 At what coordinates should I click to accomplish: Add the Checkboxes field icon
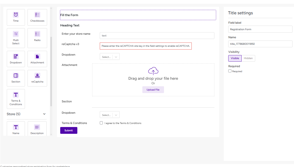(37, 15)
